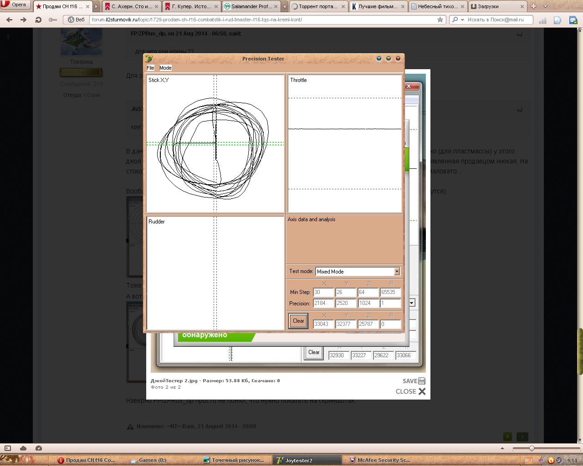Image resolution: width=583 pixels, height=466 pixels.
Task: Open the Opera main menu
Action: (15, 5)
